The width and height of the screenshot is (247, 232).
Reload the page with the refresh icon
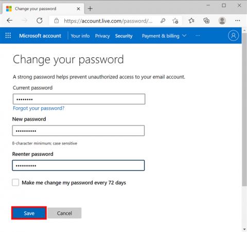click(x=40, y=21)
